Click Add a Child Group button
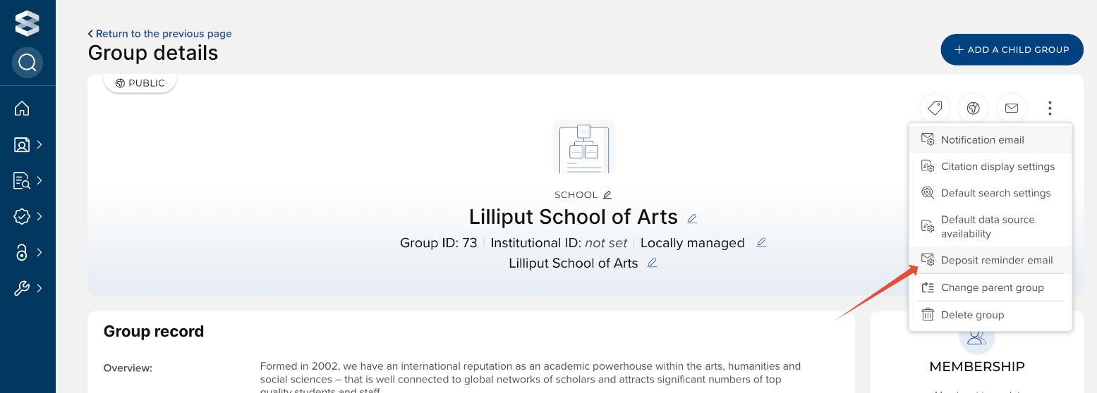Viewport: 1097px width, 393px height. click(x=1011, y=49)
